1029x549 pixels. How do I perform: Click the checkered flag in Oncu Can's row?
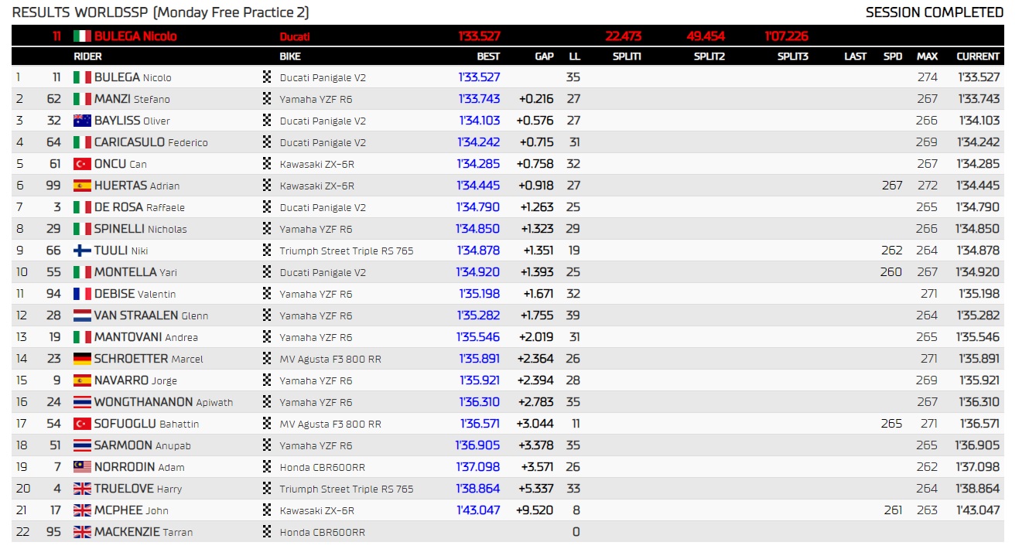267,164
